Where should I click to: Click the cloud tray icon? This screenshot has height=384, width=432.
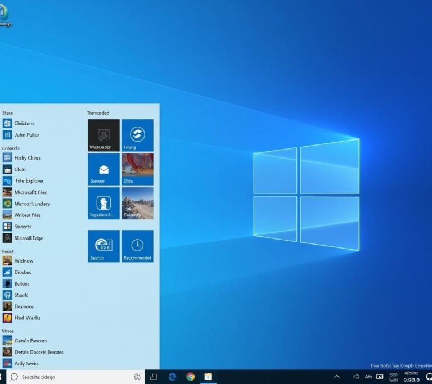[357, 377]
